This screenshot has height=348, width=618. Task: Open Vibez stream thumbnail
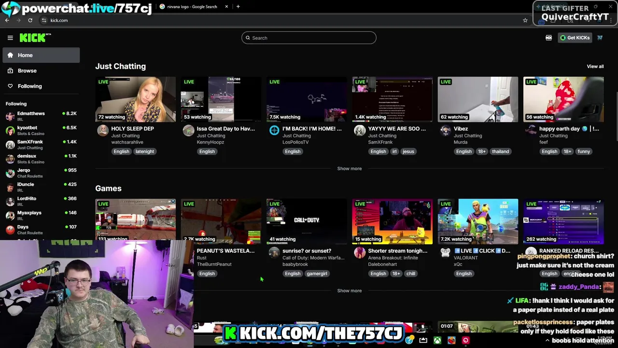pos(478,99)
